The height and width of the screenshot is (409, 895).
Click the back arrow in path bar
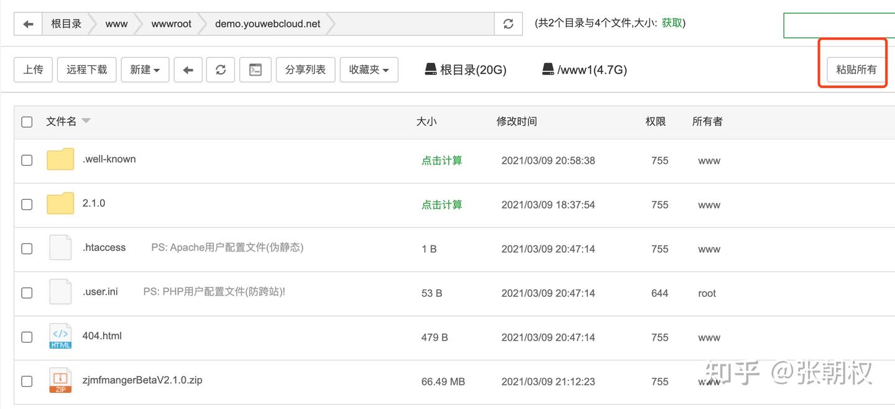click(28, 24)
